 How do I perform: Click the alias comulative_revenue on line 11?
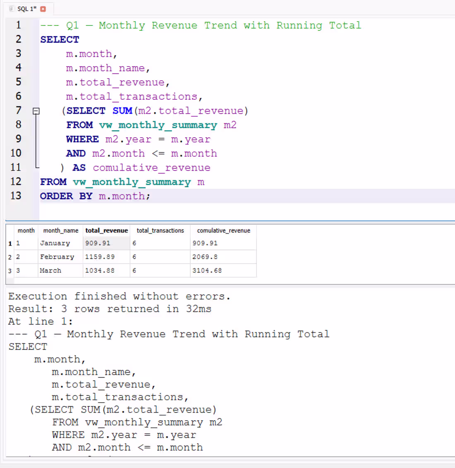click(x=152, y=168)
